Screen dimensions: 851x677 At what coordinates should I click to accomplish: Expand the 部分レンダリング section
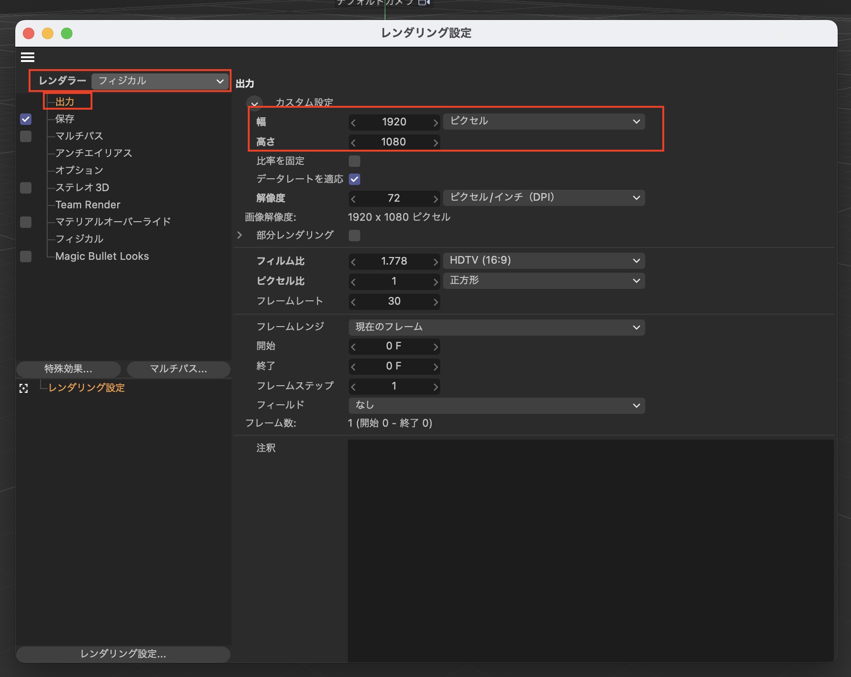click(240, 235)
